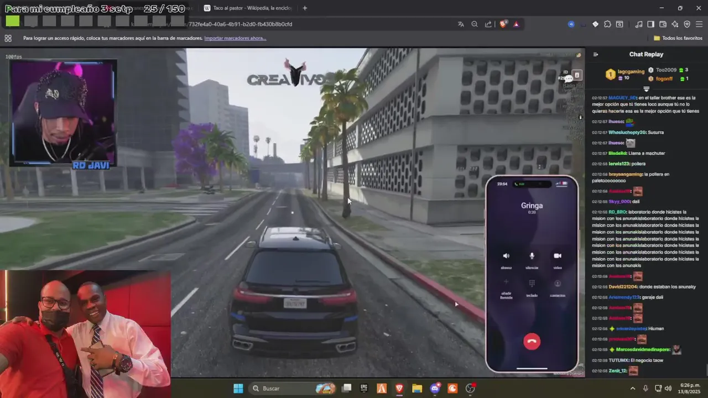Click the white diamond tag extension icon

tap(595, 24)
